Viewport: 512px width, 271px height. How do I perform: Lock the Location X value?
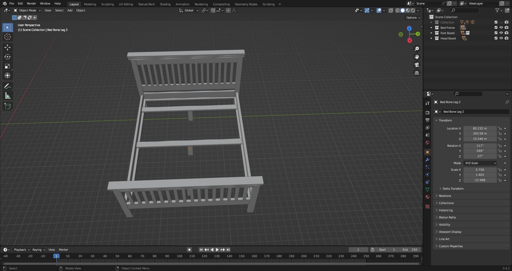(x=500, y=128)
